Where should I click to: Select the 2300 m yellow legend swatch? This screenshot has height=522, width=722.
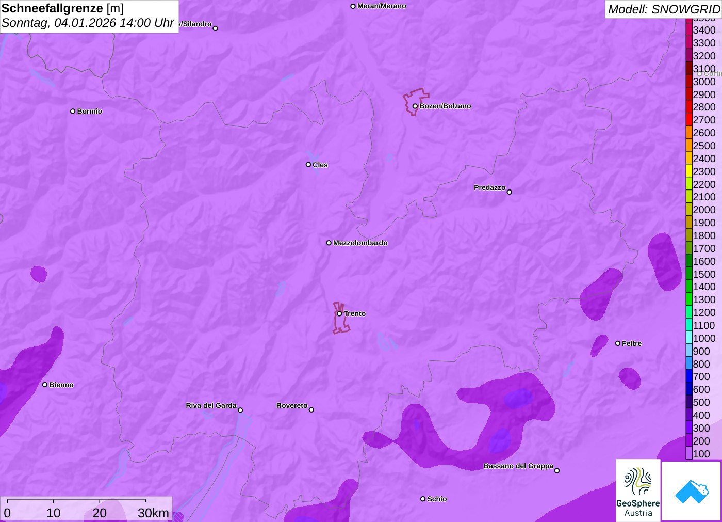coord(689,171)
